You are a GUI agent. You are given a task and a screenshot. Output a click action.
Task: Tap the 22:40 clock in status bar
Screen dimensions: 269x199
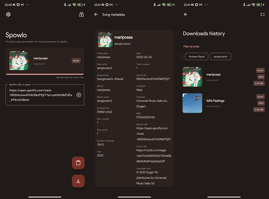tap(8, 5)
